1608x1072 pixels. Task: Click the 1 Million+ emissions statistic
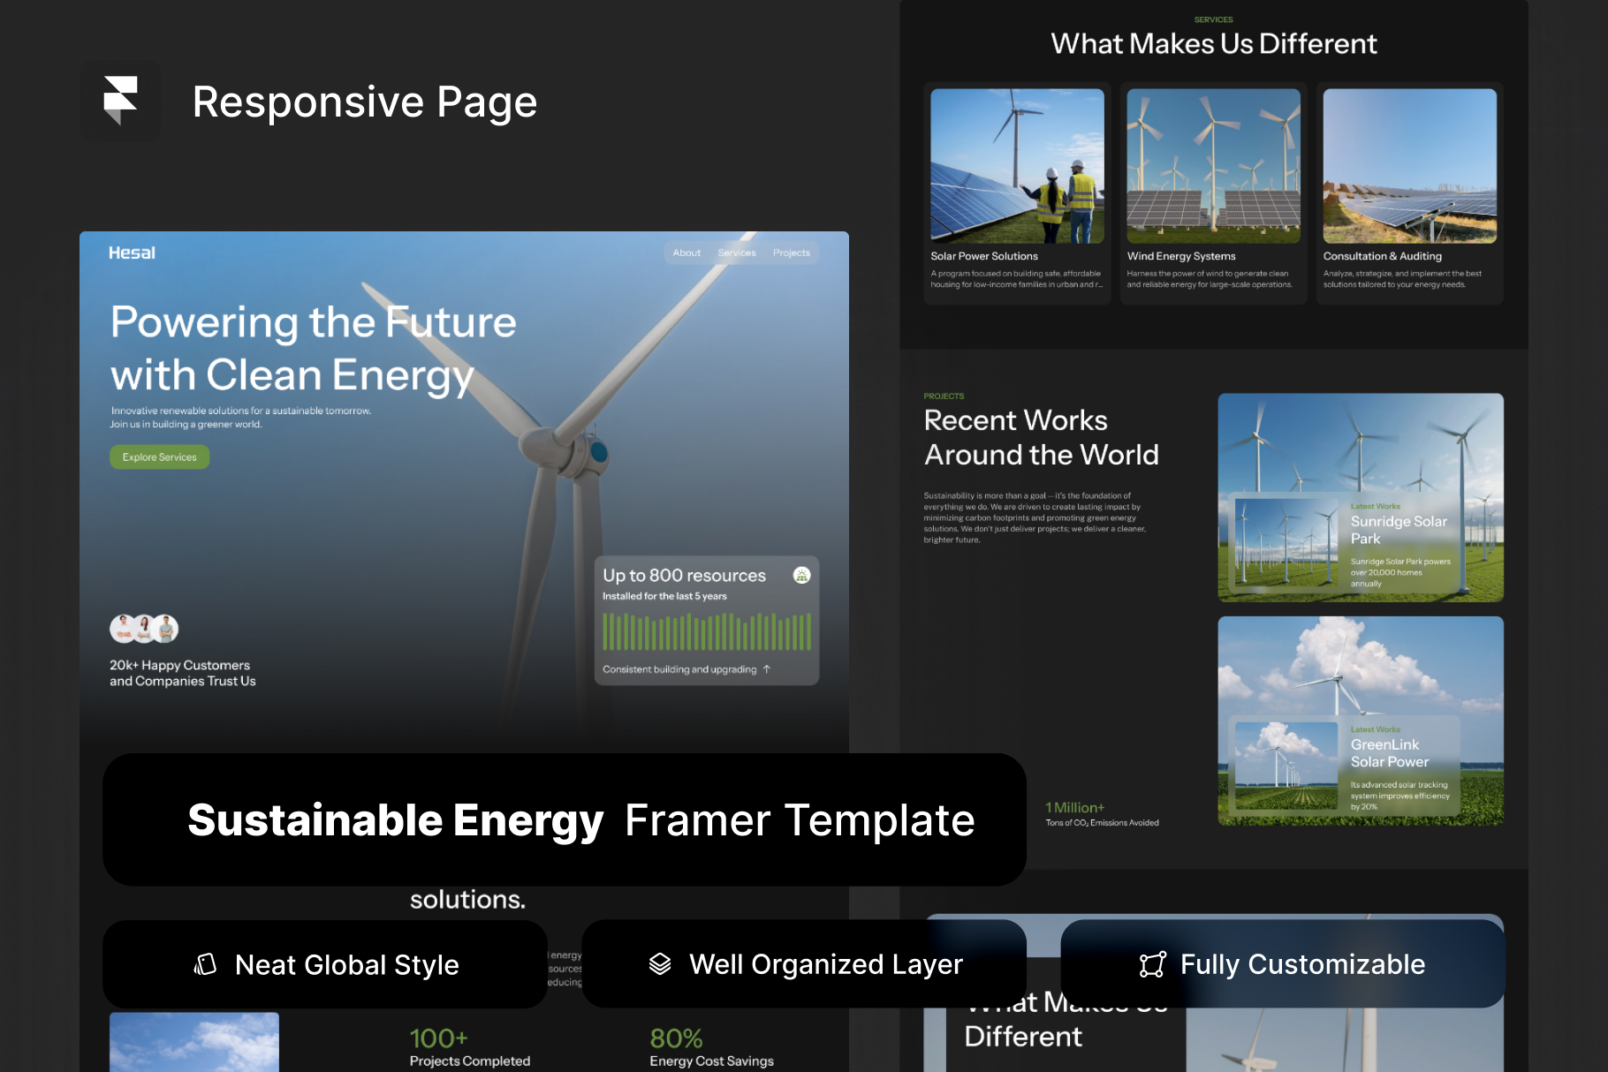pyautogui.click(x=1075, y=808)
